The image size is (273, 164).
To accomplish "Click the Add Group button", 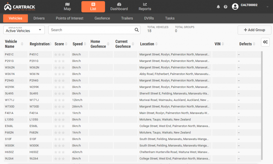I will coord(254,30).
